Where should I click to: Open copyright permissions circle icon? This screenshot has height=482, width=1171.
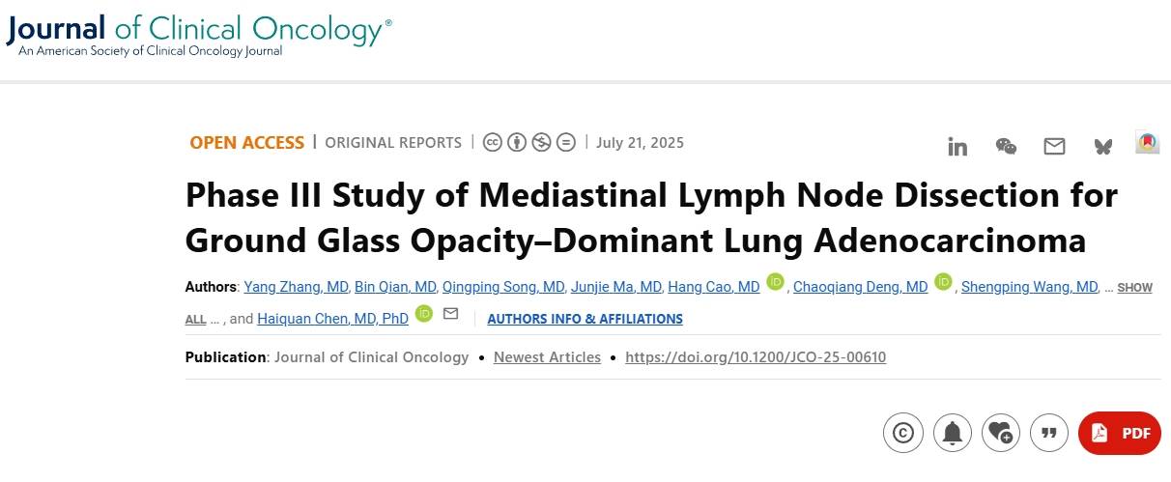(x=903, y=433)
